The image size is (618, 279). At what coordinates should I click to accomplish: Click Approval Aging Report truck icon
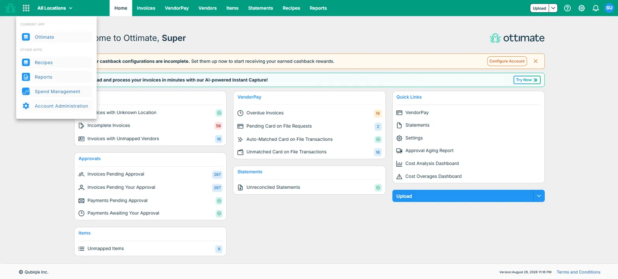[x=399, y=151]
